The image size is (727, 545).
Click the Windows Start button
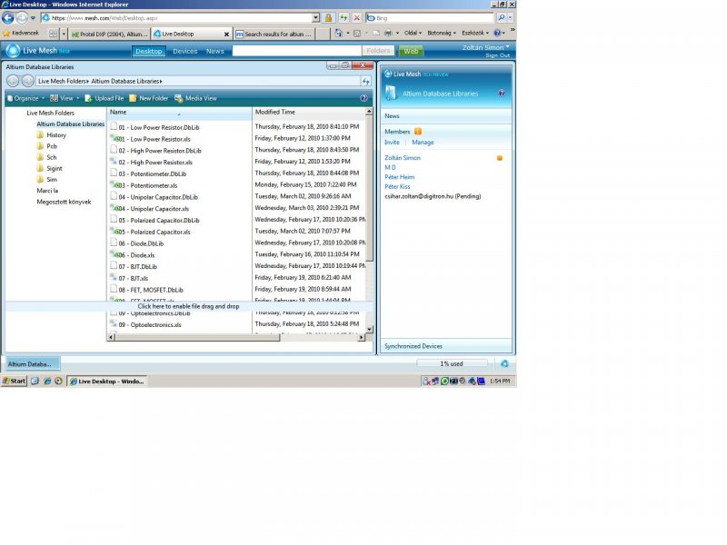pyautogui.click(x=15, y=381)
